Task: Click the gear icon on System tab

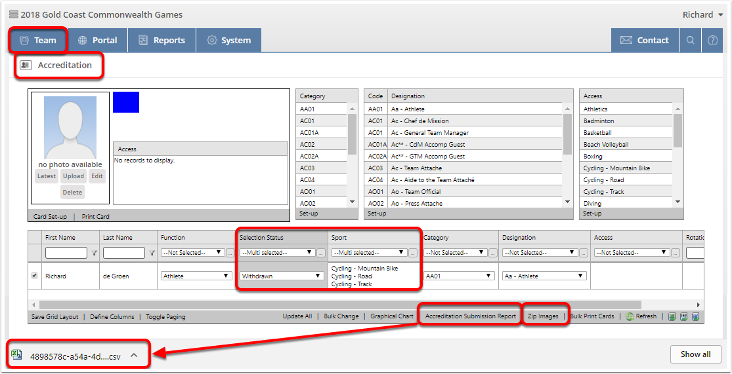Action: point(212,41)
